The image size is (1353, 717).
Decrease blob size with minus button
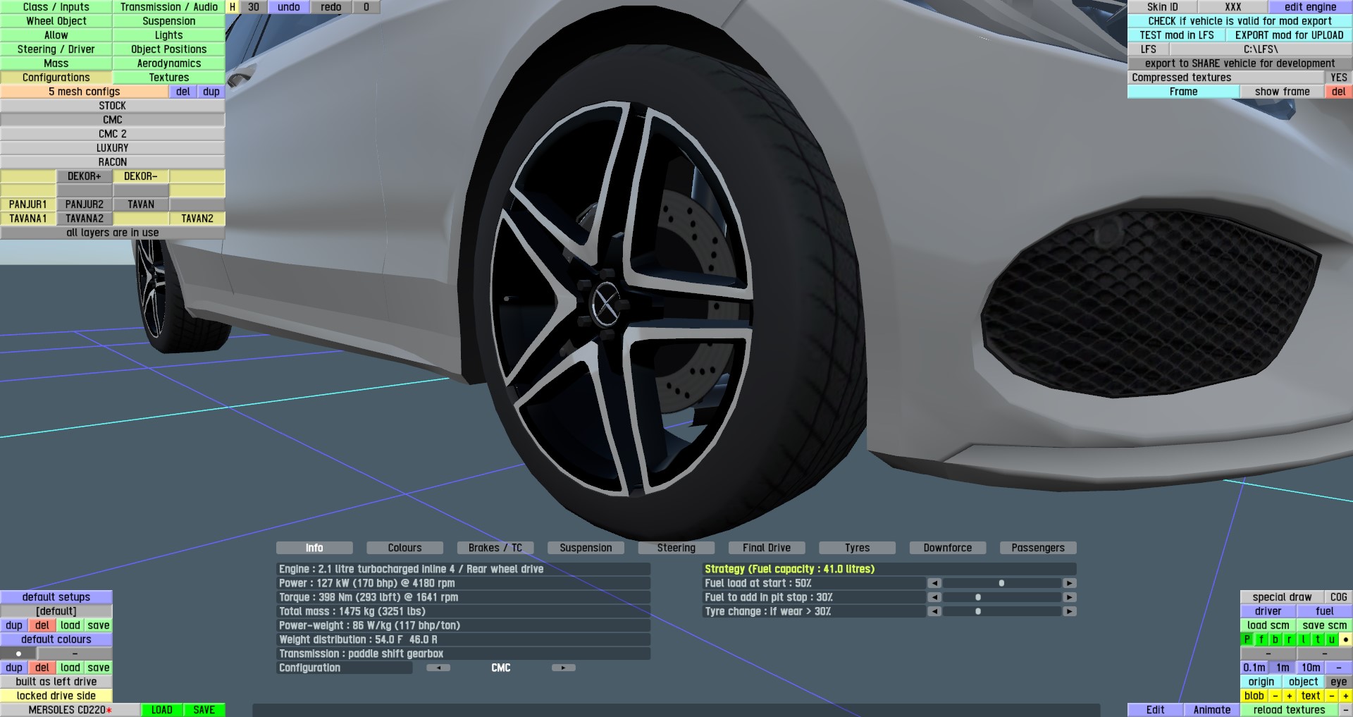pos(1275,696)
